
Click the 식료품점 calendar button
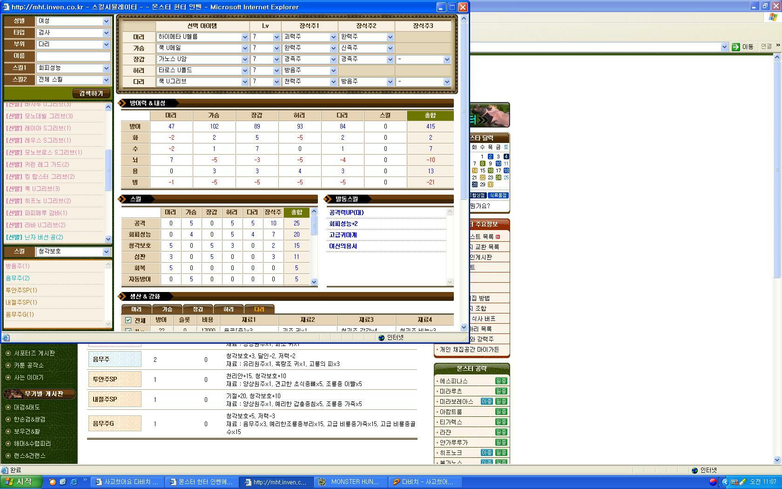tap(498, 195)
